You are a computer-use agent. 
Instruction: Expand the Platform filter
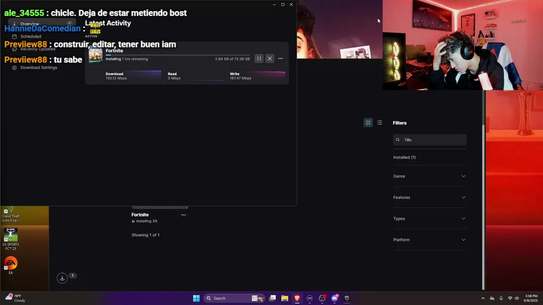[429, 240]
